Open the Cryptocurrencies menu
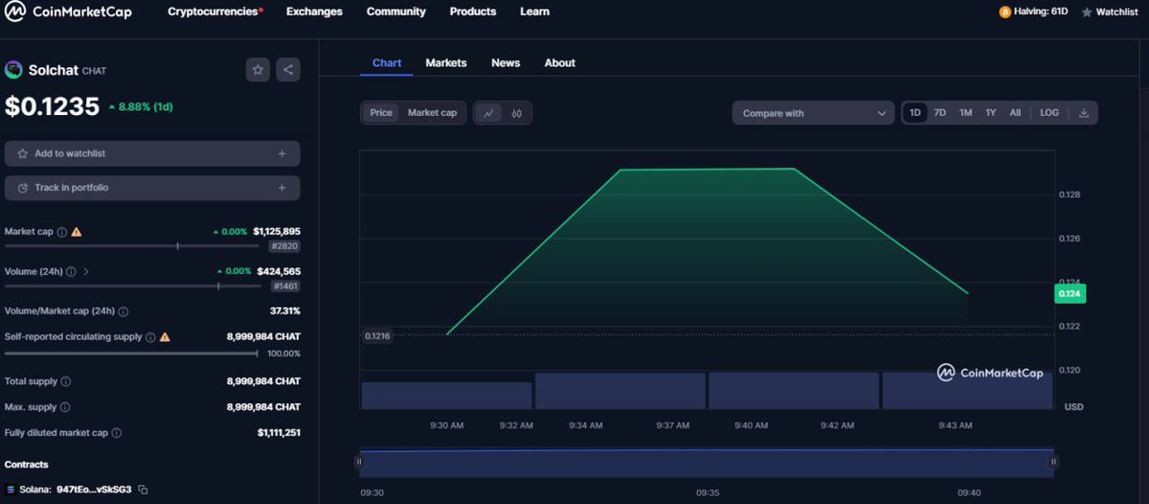This screenshot has height=504, width=1149. tap(215, 11)
